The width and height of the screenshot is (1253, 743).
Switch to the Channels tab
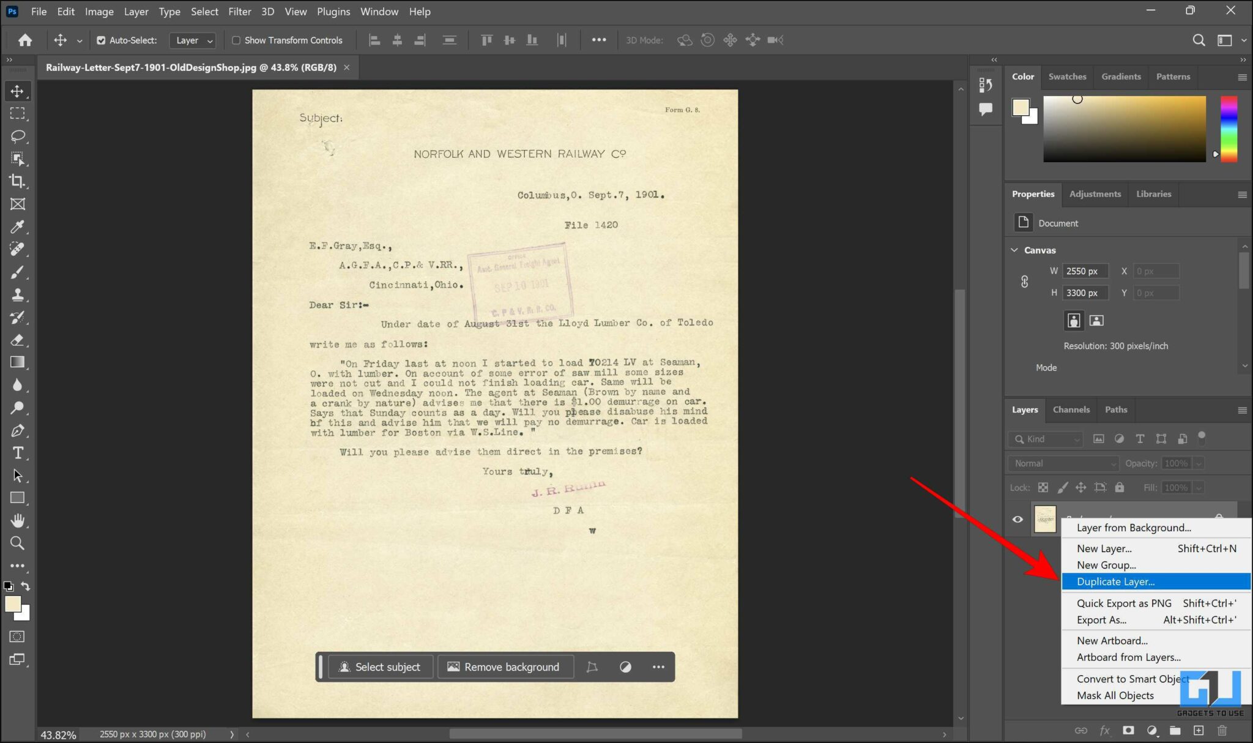pos(1071,409)
